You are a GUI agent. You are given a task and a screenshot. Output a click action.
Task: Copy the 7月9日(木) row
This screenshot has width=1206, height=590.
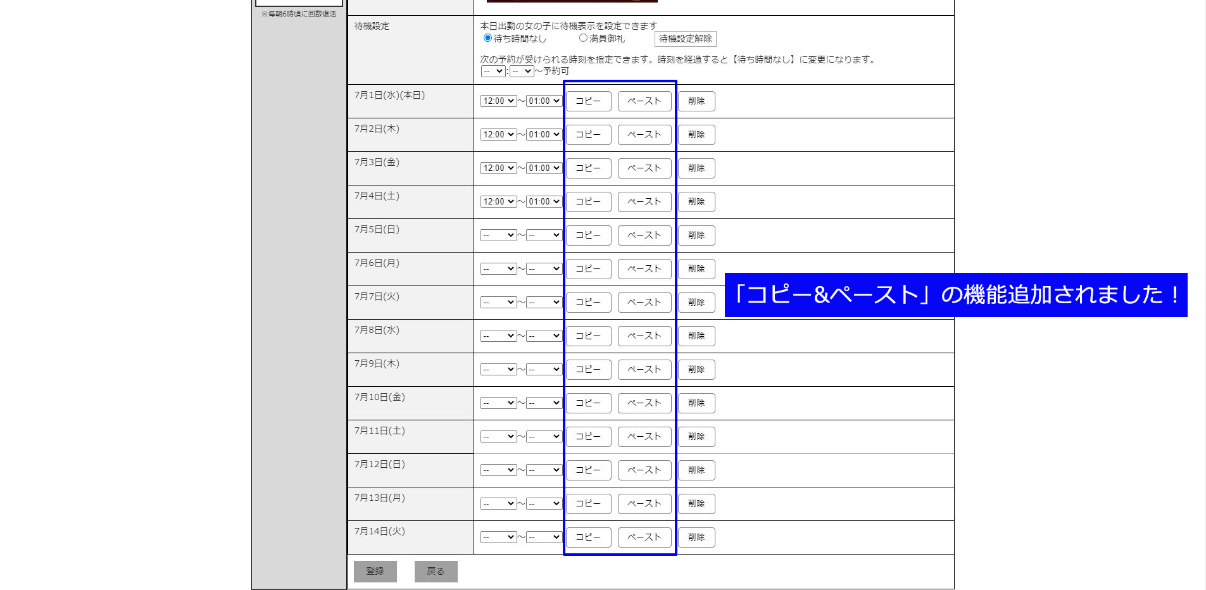[x=588, y=370]
